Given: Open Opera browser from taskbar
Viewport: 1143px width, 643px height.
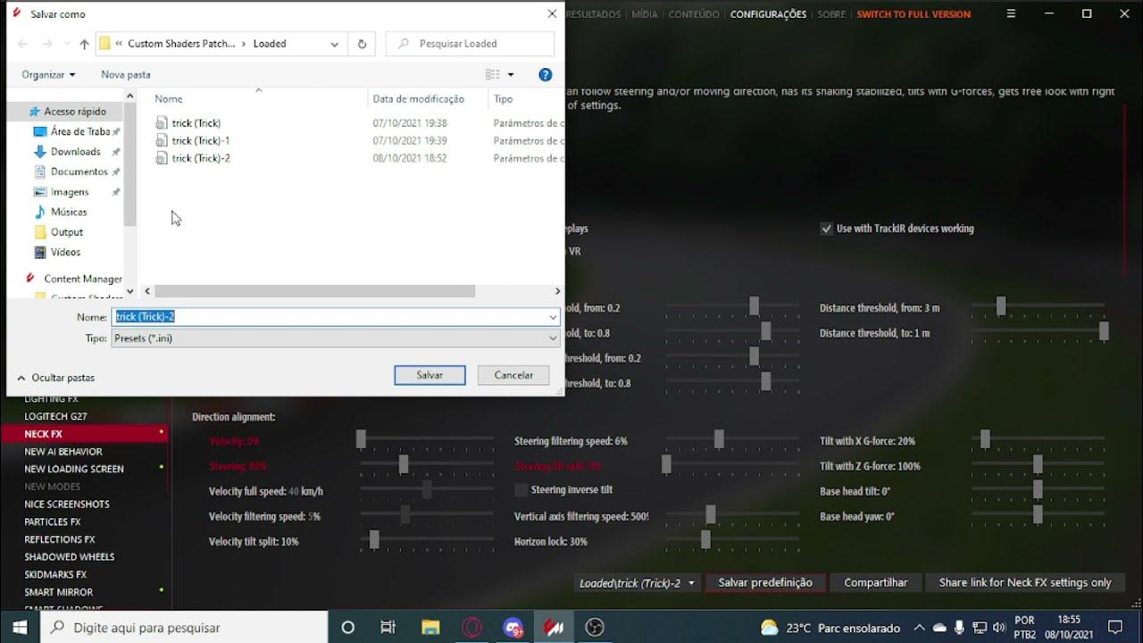Looking at the screenshot, I should [x=471, y=628].
